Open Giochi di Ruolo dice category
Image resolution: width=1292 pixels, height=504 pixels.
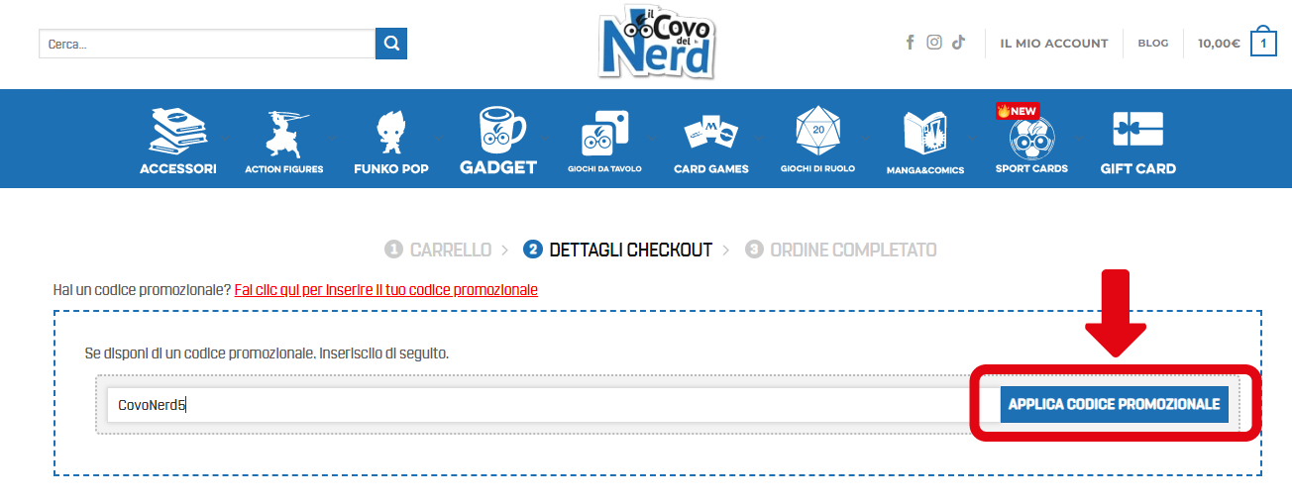[817, 141]
